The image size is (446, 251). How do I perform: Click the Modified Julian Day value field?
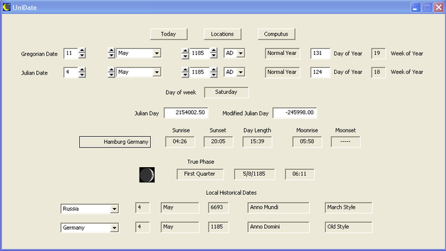[x=294, y=113]
